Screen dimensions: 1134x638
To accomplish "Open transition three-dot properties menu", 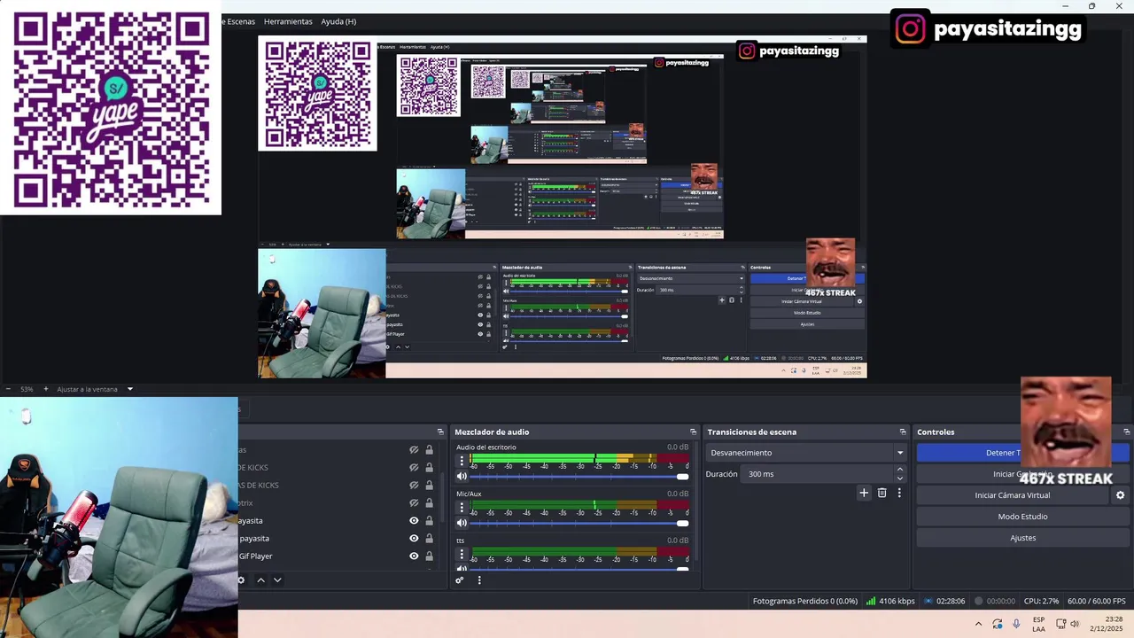I will point(899,493).
